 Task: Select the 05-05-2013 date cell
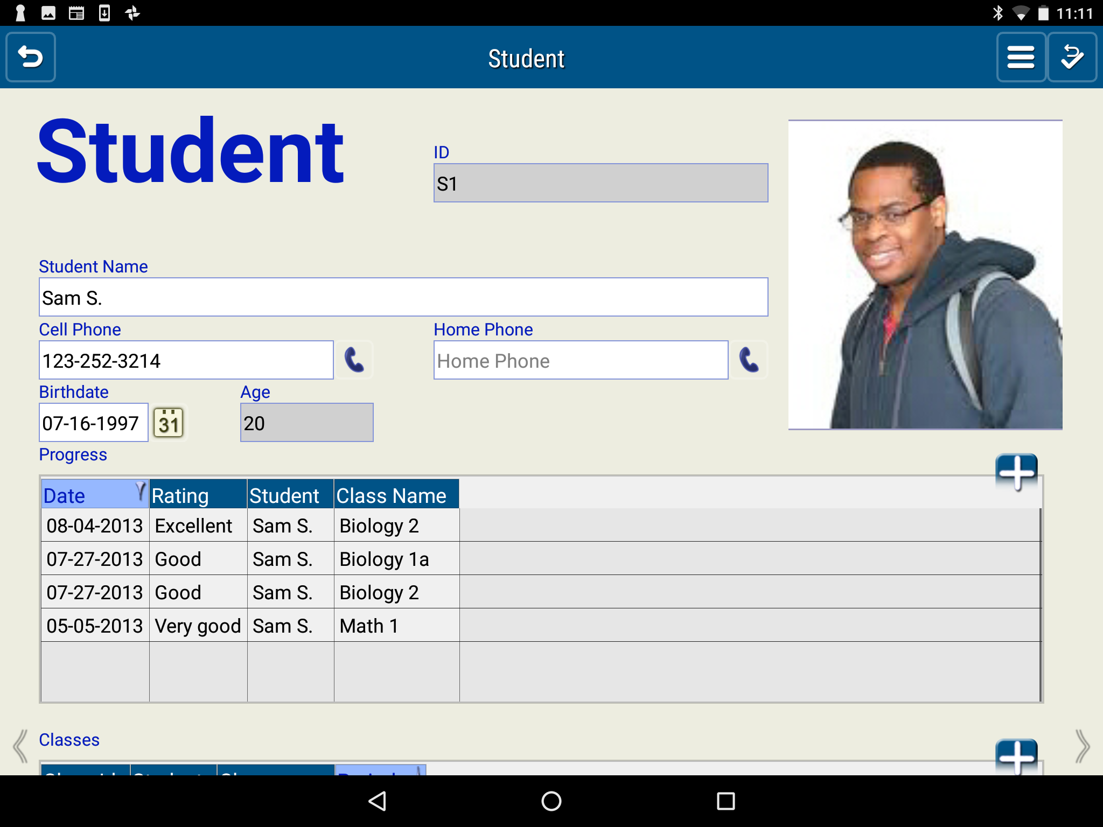[x=95, y=625]
